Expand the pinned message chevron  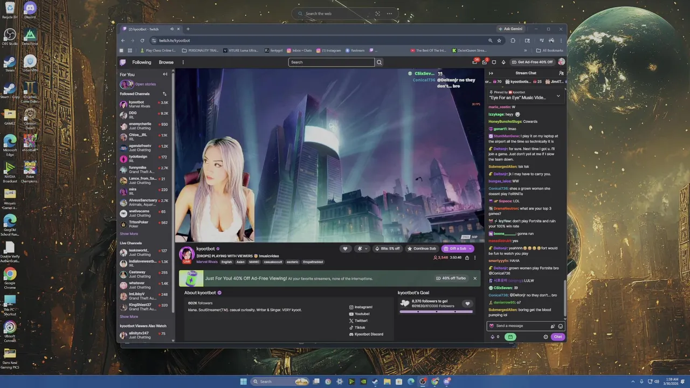point(558,95)
